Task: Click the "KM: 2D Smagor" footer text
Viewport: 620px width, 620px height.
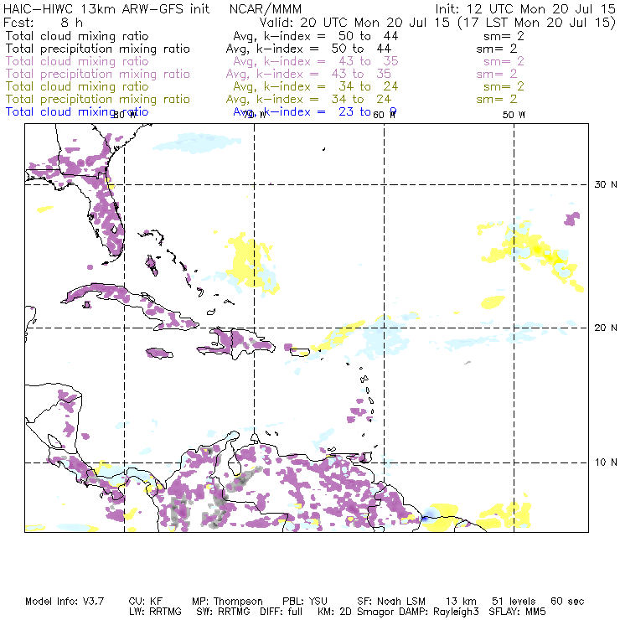Action: tap(355, 612)
